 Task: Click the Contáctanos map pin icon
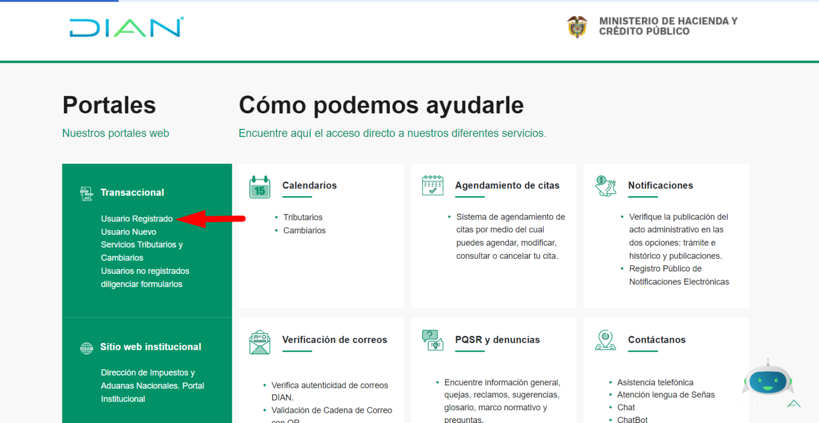tap(605, 340)
